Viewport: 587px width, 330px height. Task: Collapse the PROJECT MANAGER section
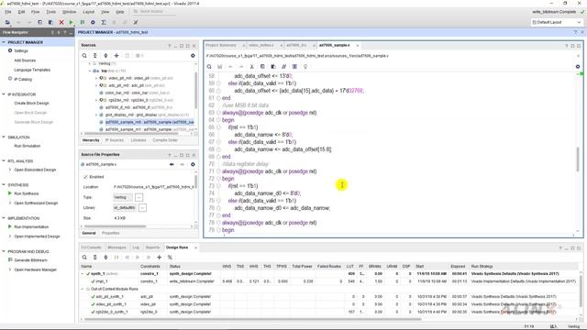click(x=4, y=42)
